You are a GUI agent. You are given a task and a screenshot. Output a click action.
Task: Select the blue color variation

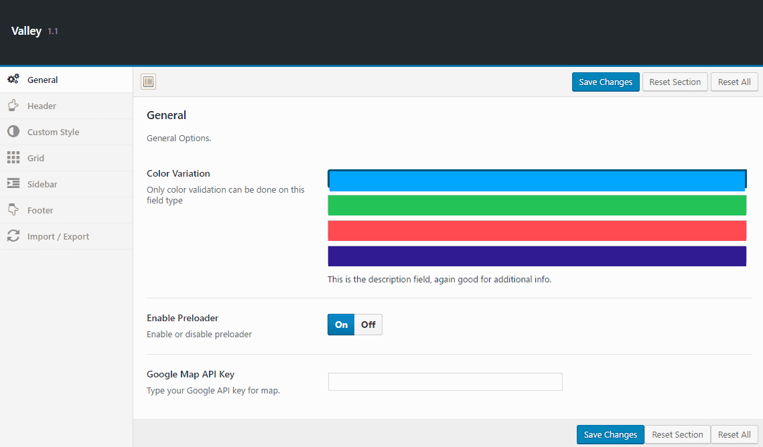[x=537, y=180]
